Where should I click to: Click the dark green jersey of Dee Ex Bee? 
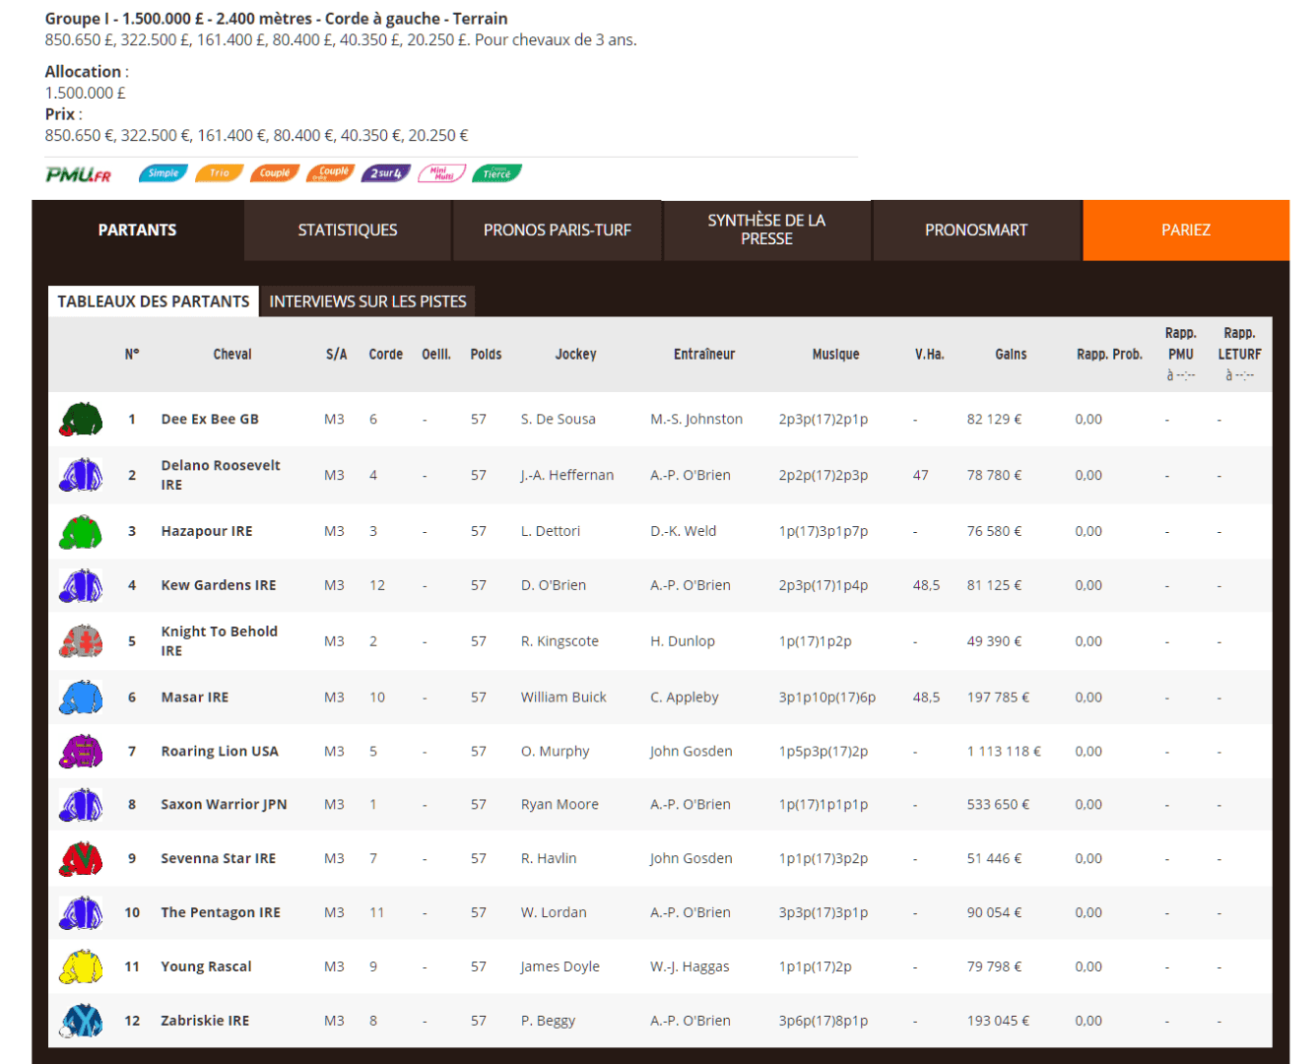click(x=81, y=420)
